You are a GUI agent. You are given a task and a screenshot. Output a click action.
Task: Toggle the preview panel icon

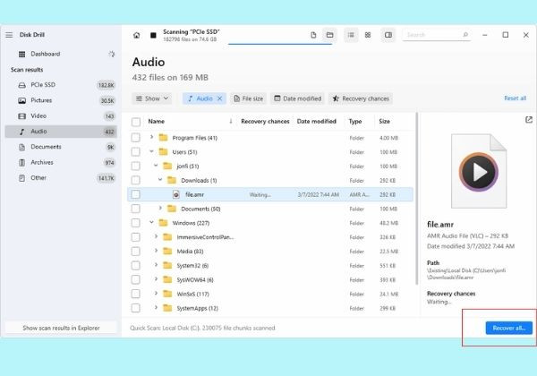(388, 35)
